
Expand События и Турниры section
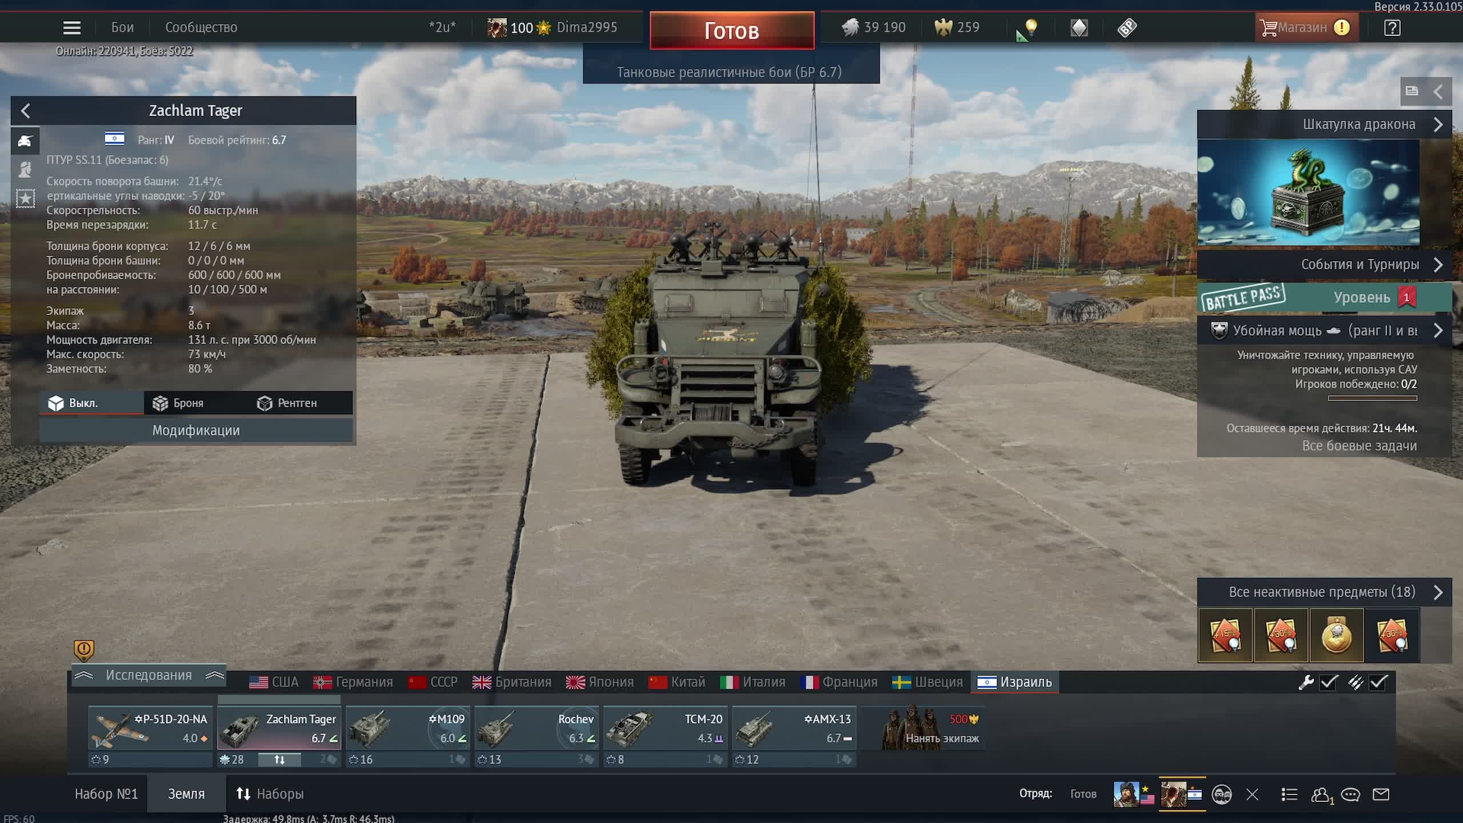pos(1438,265)
